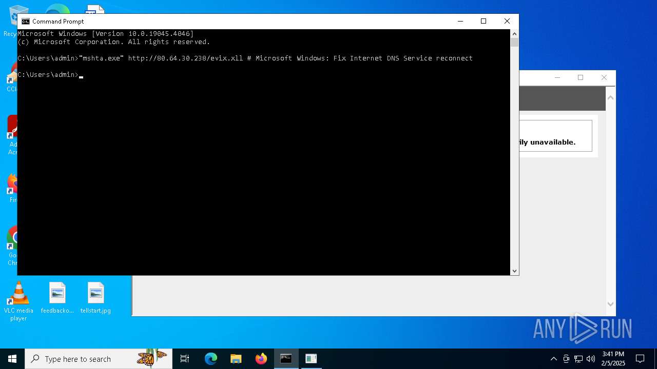The height and width of the screenshot is (369, 657).
Task: Open the volume control tray icon
Action: click(591, 359)
